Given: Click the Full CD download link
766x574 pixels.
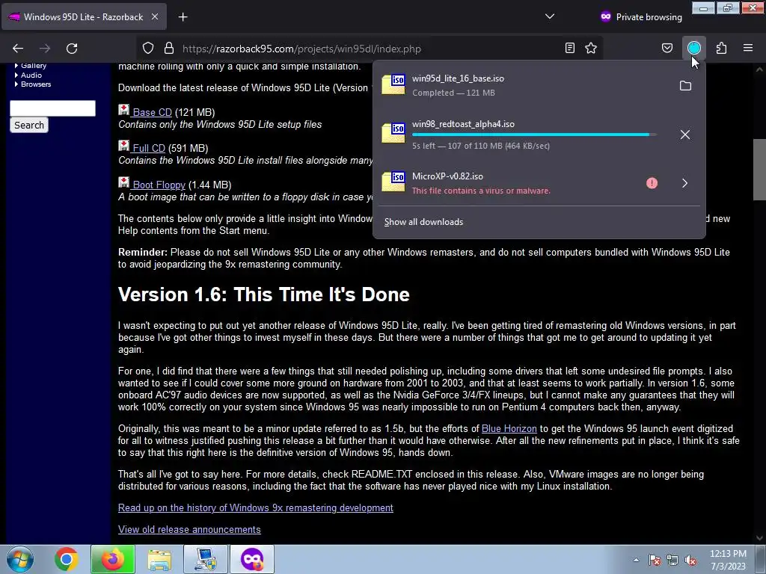Looking at the screenshot, I should point(149,148).
